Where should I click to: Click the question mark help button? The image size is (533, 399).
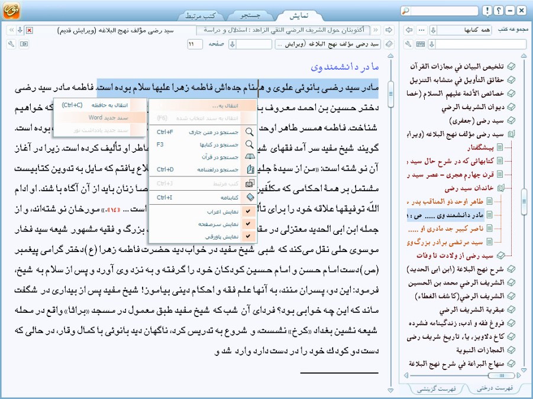[x=498, y=11]
